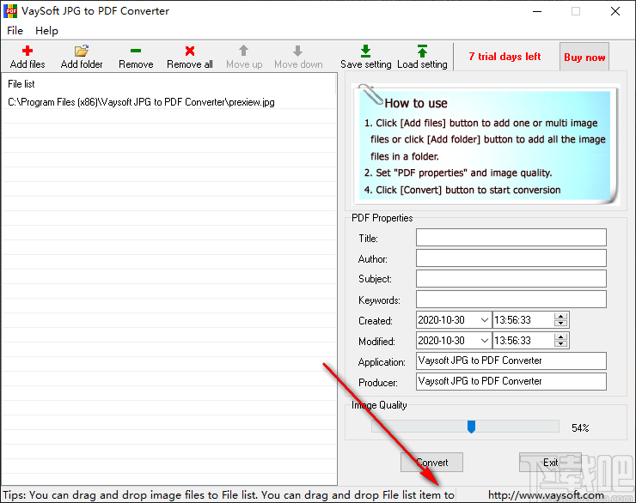Click the Remove all red X icon
Image resolution: width=636 pixels, height=503 pixels.
coord(190,51)
